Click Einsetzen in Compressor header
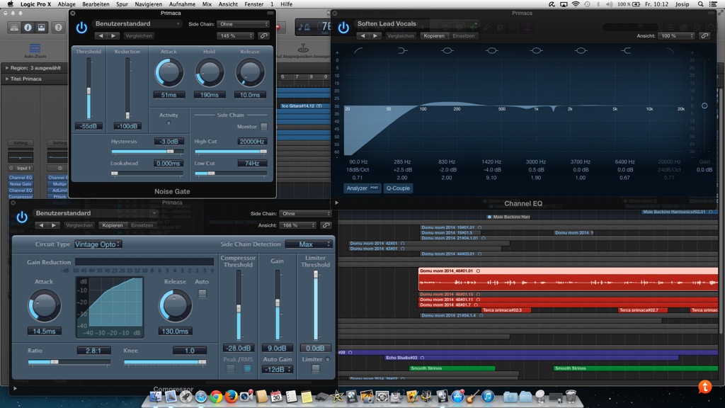 click(x=142, y=225)
